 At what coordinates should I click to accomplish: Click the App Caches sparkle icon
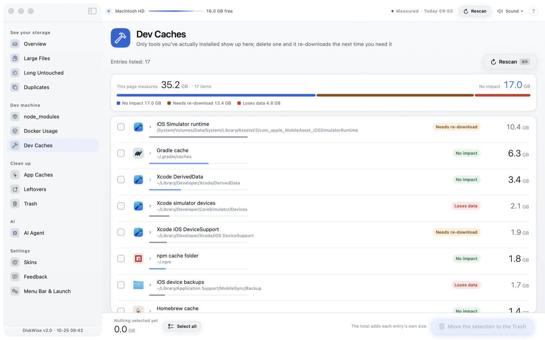15,175
